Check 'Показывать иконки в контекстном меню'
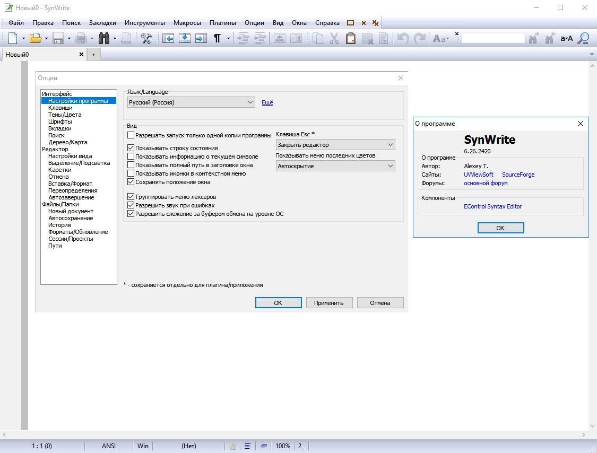The width and height of the screenshot is (597, 453). click(131, 173)
